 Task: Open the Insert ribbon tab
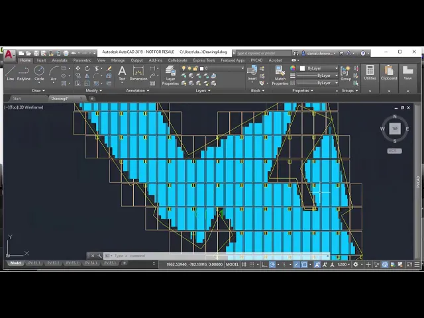41,60
